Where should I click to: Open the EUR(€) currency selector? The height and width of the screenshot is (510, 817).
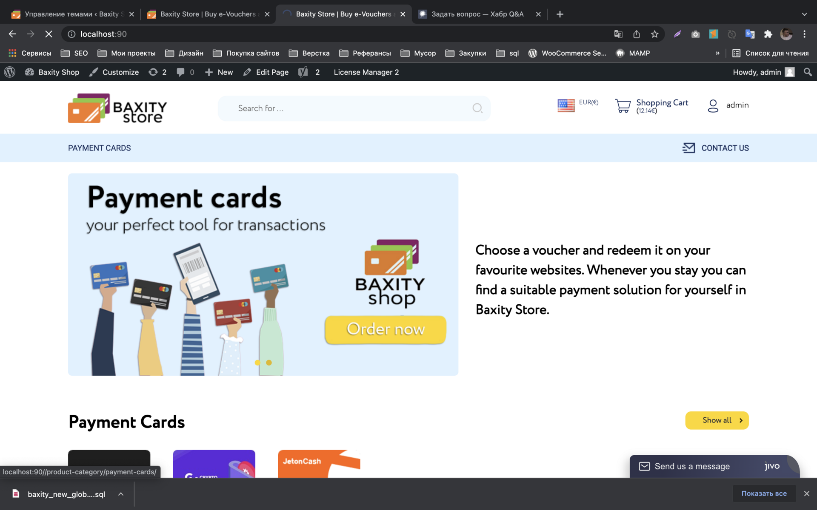588,102
